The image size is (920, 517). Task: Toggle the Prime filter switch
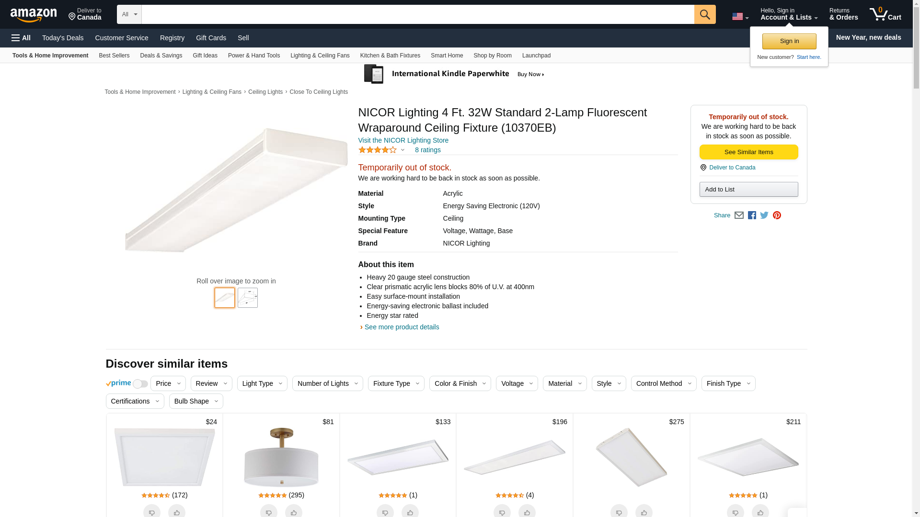pos(140,384)
